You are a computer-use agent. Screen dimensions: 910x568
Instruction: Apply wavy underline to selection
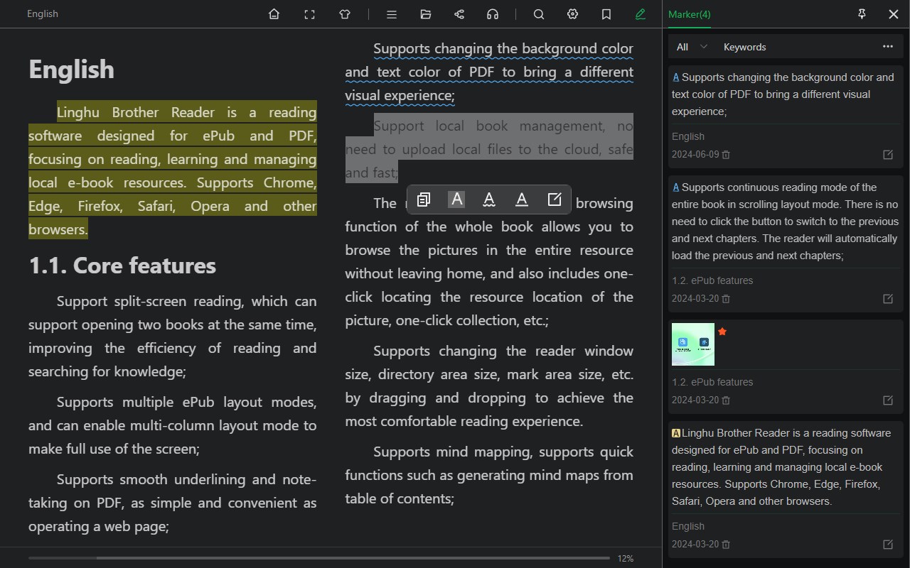click(x=489, y=200)
